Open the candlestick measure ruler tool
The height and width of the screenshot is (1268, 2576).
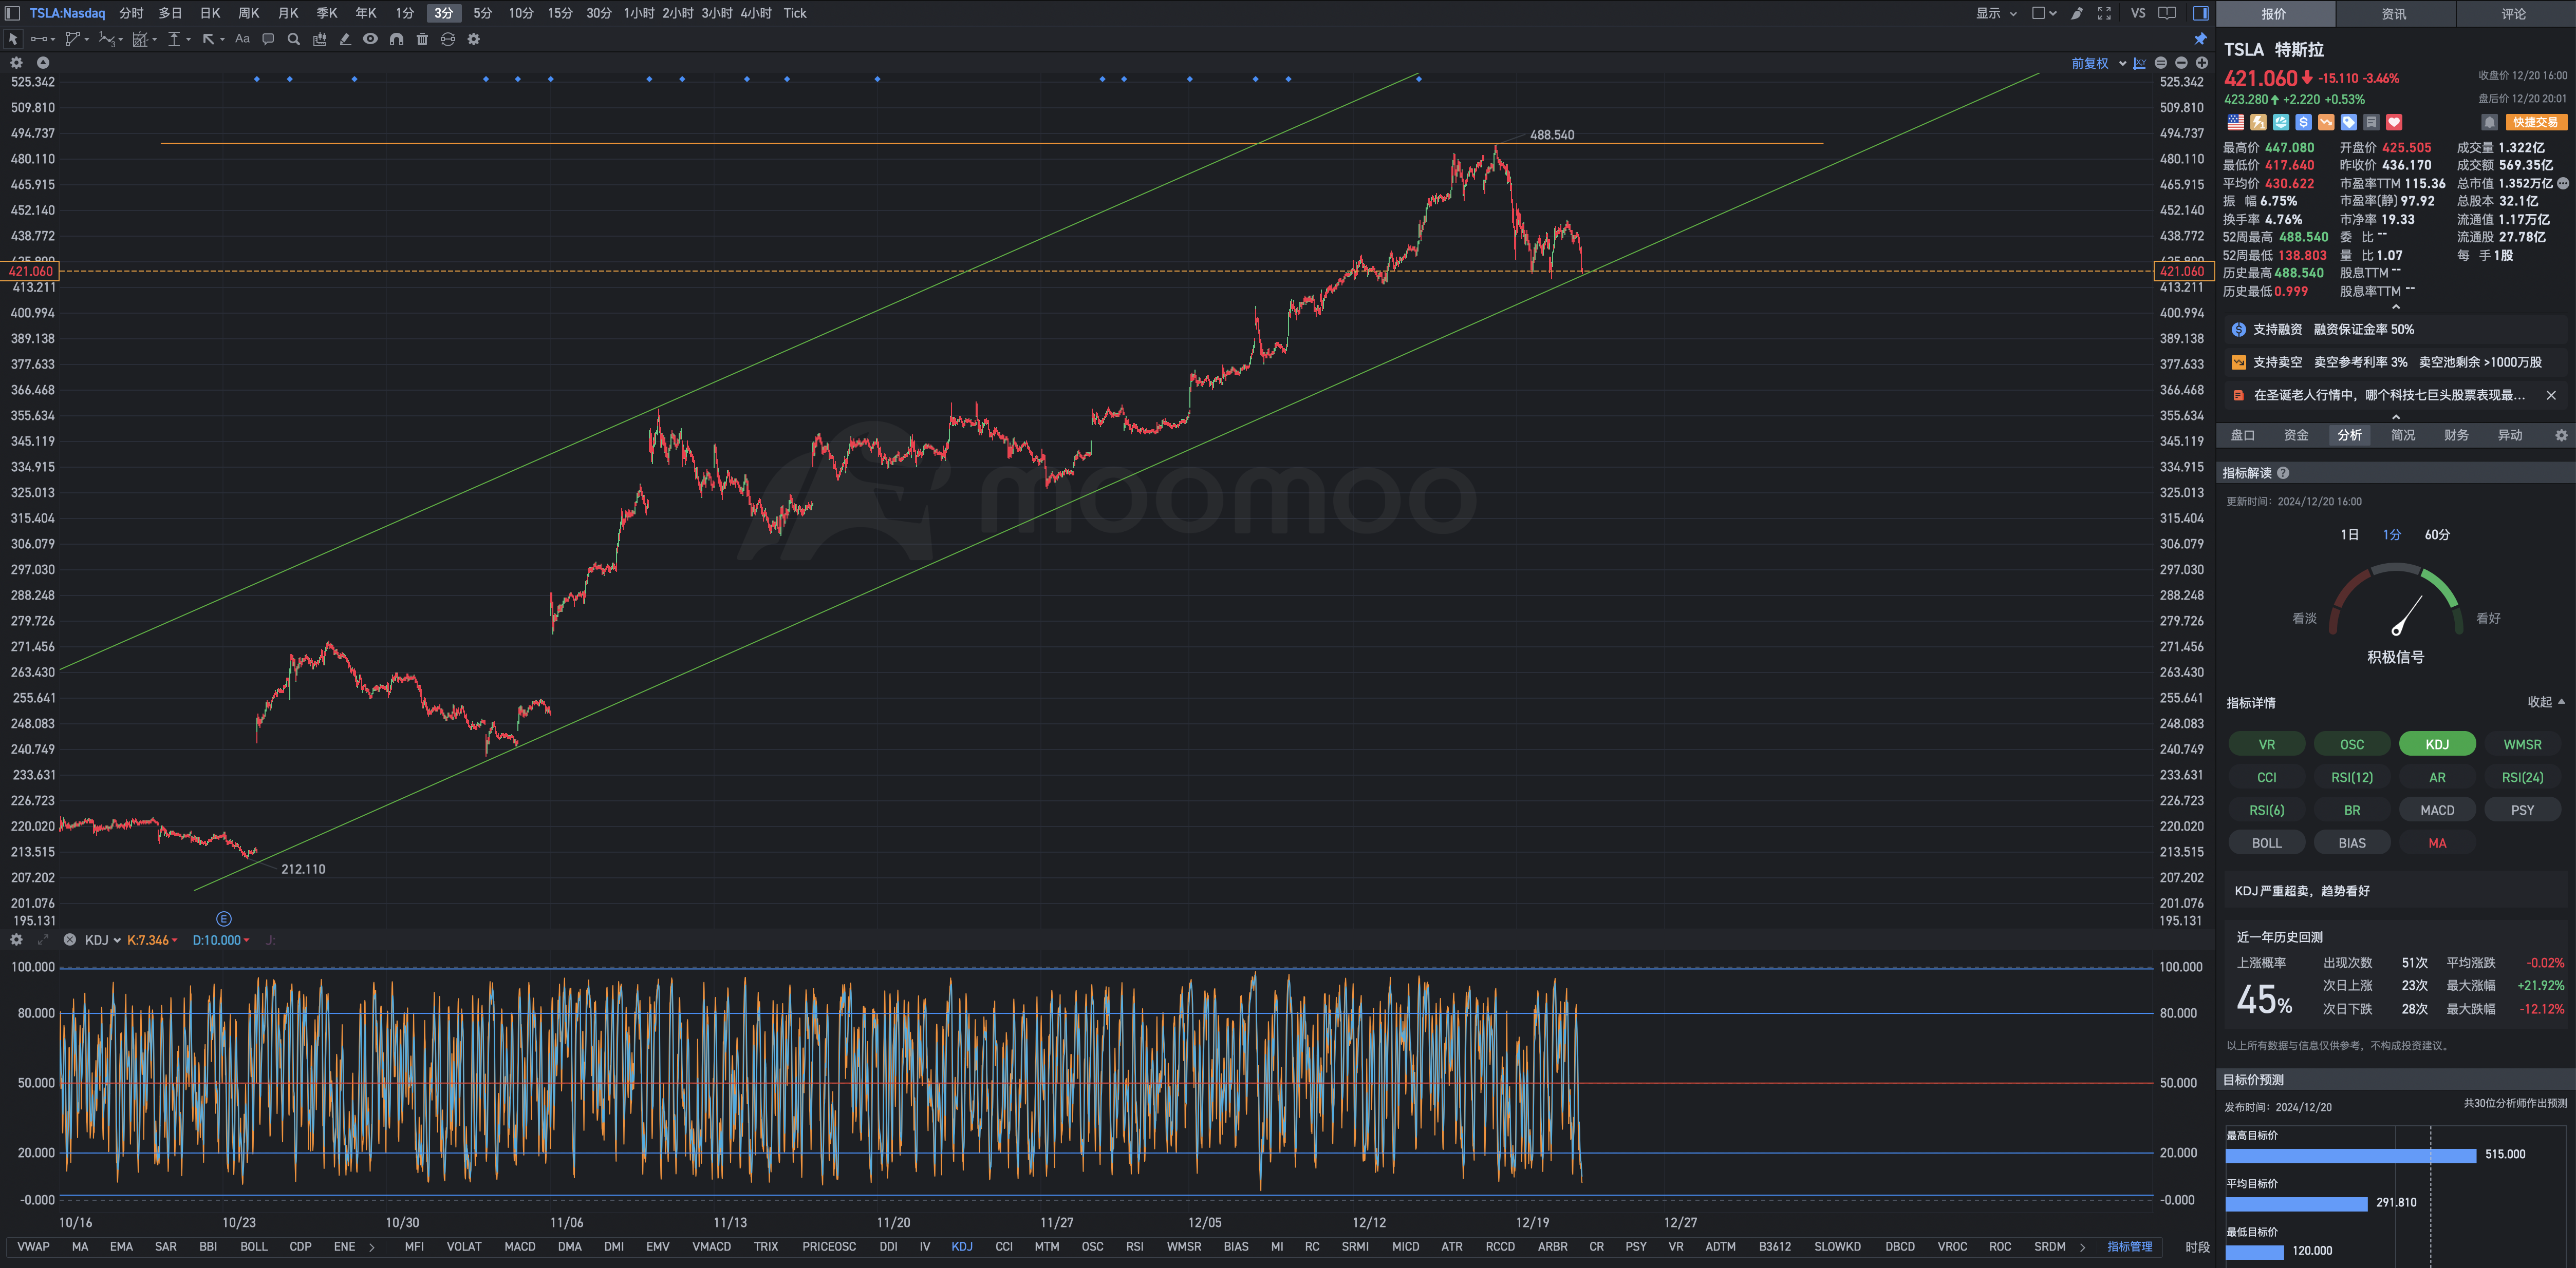tap(320, 39)
